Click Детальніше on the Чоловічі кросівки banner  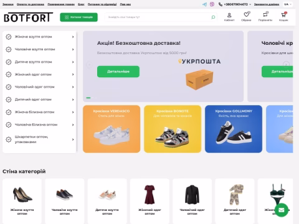277,72
